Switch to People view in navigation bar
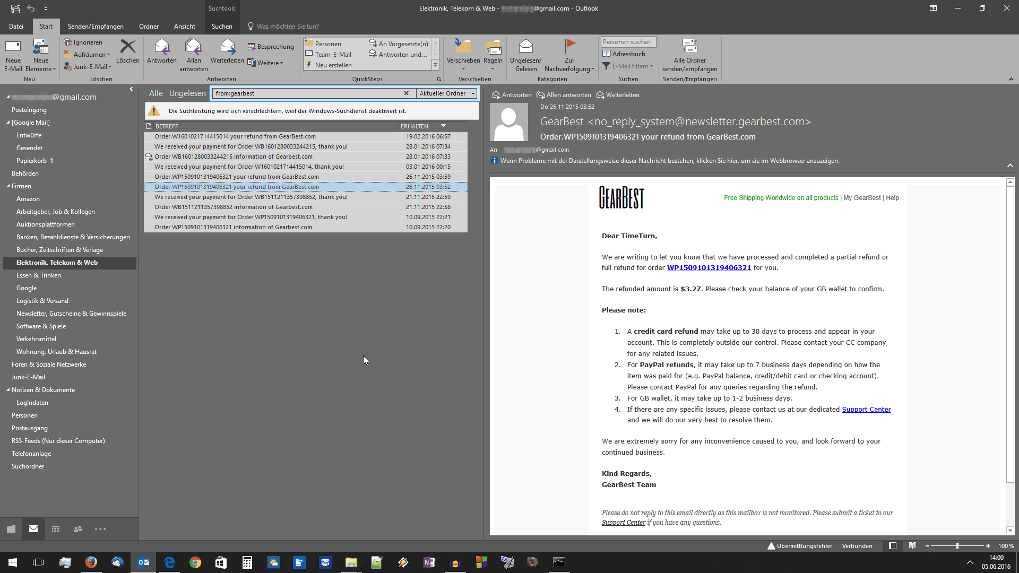The height and width of the screenshot is (573, 1019). pos(77,529)
